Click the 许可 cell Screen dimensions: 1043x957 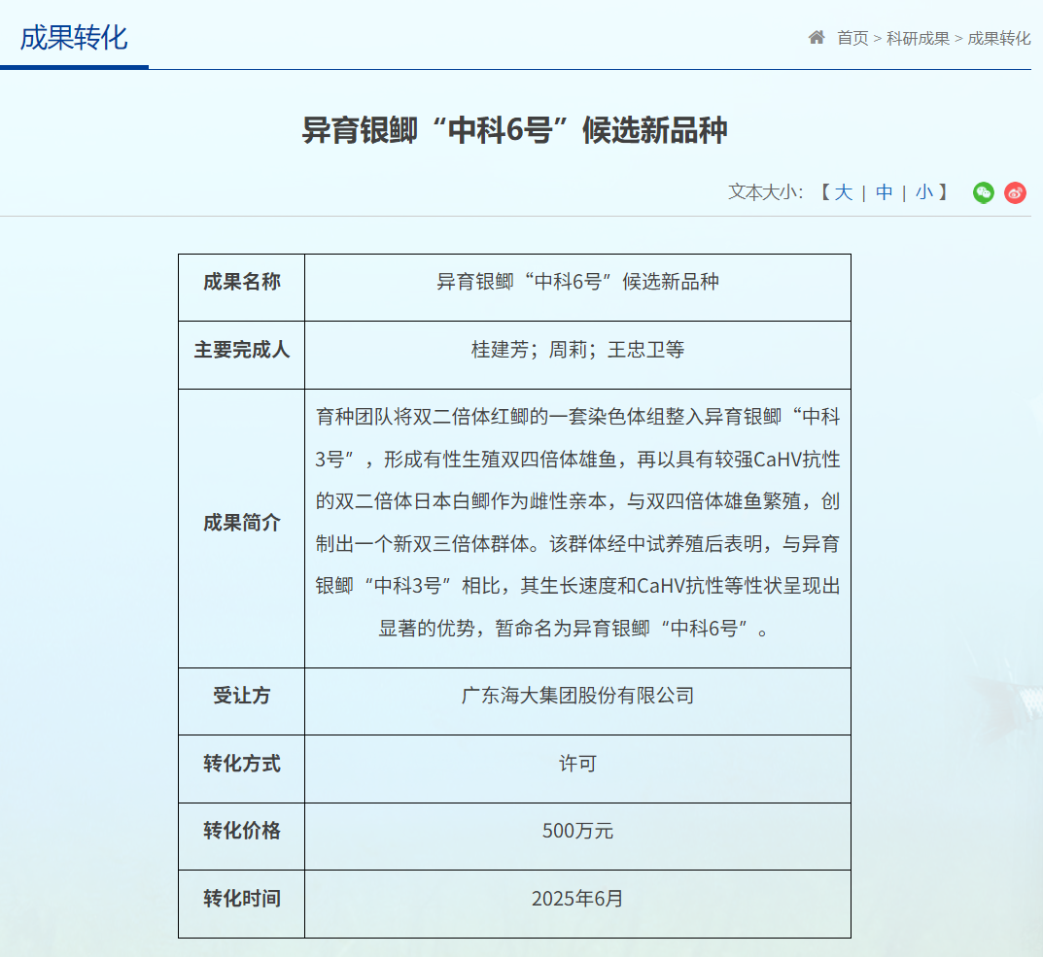tap(577, 769)
